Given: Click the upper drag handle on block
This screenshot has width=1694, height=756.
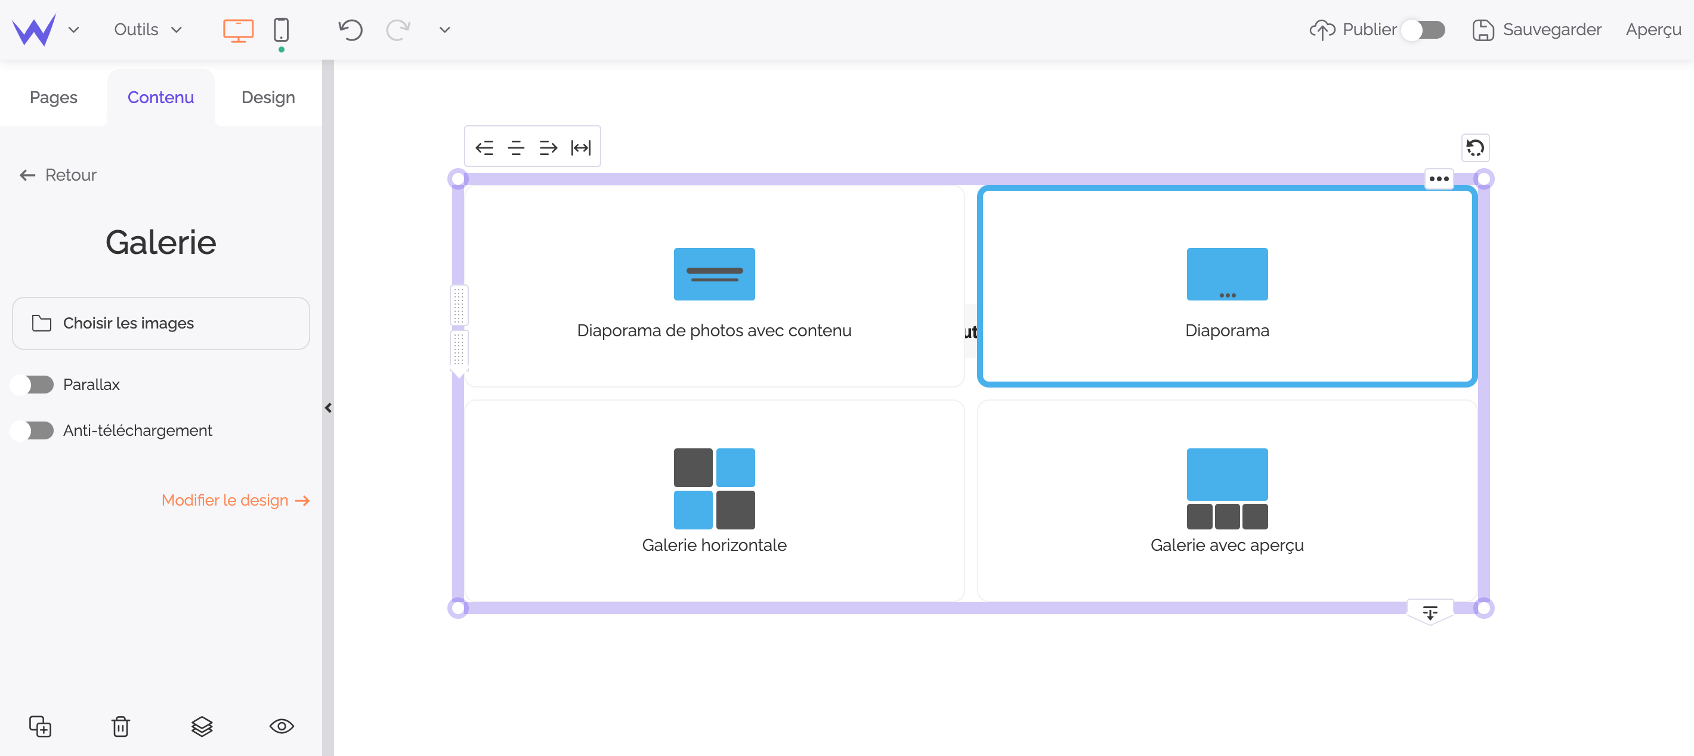Looking at the screenshot, I should 459,305.
